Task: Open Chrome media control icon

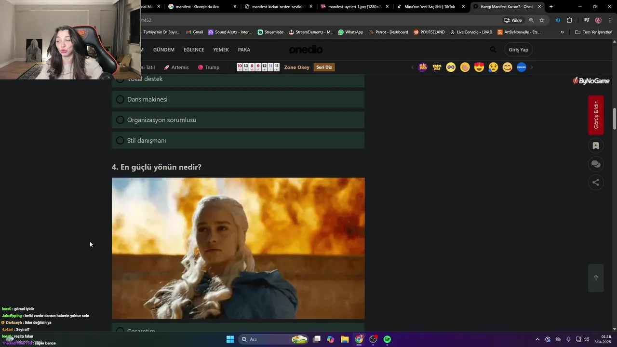Action: [587, 20]
